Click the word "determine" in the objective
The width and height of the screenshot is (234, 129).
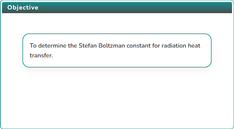point(52,45)
